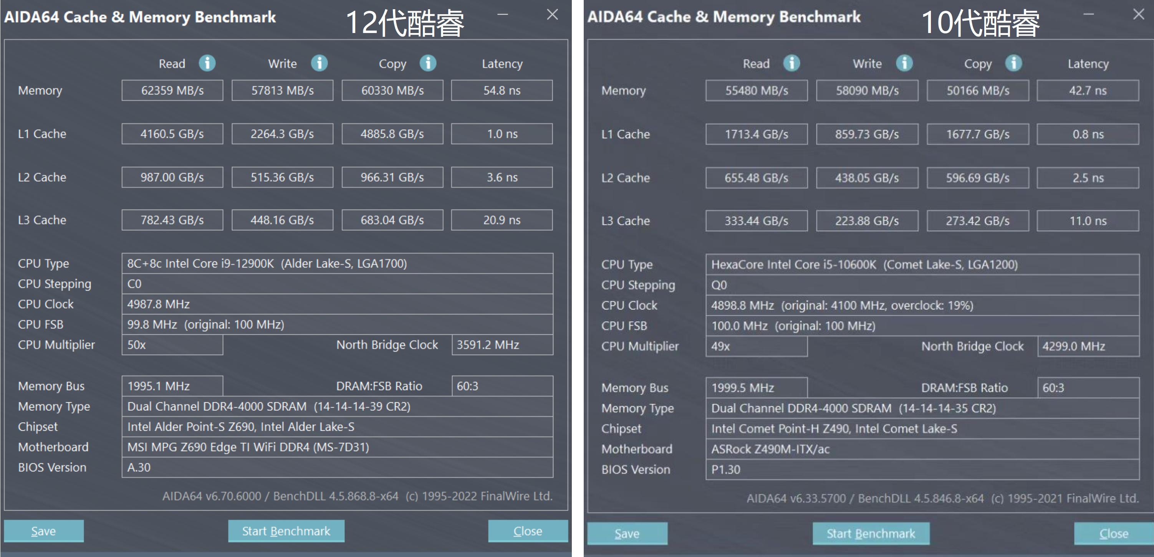1154x557 pixels.
Task: Click CPU Stepping field showing C0
Action: [x=337, y=284]
